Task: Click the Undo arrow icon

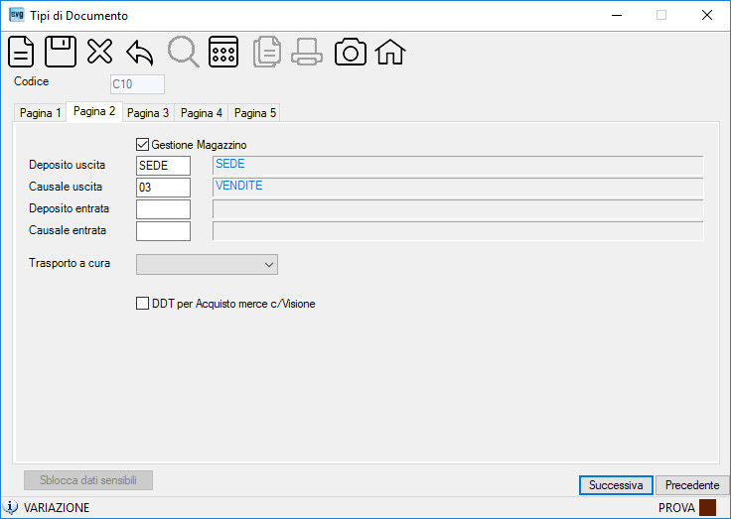Action: [x=140, y=53]
